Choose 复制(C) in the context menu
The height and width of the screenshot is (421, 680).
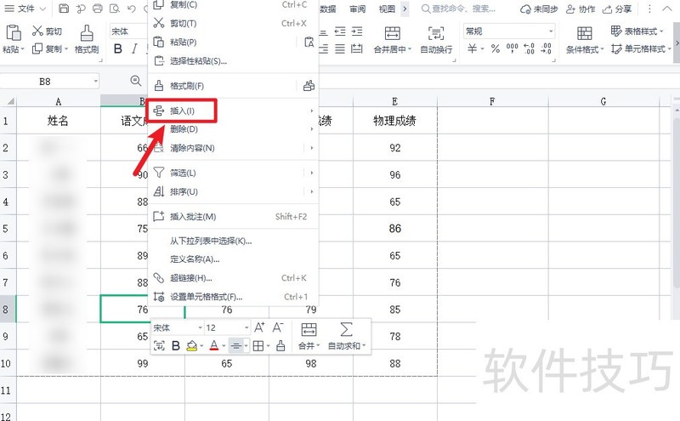pos(233,4)
